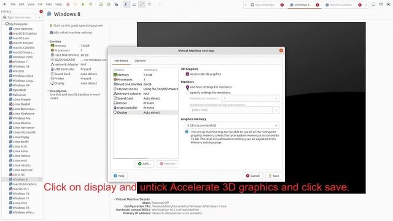
Task: Close the My Computer tab
Action: click(282, 5)
